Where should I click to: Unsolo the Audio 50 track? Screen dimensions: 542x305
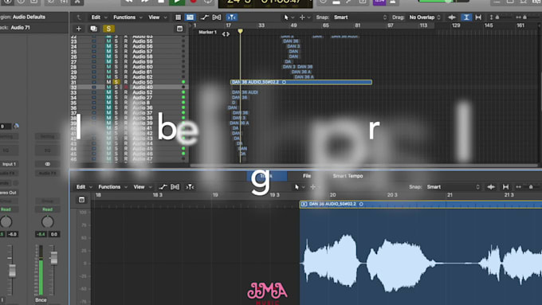point(116,82)
